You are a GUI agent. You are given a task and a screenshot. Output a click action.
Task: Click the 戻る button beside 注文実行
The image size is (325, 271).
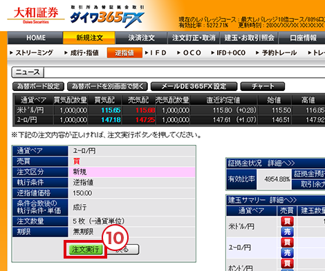pos(123,250)
